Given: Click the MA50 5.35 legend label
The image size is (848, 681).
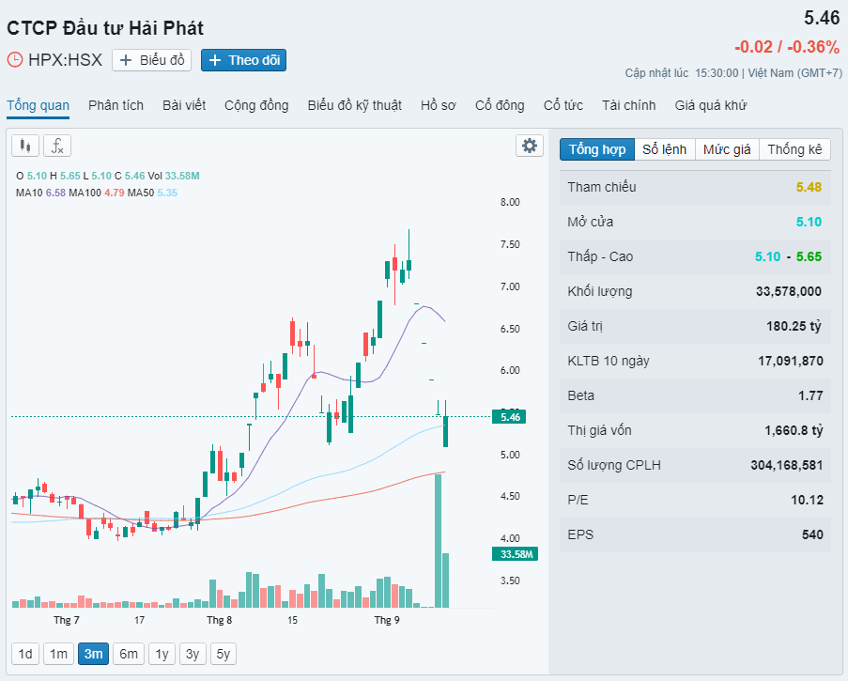Looking at the screenshot, I should (x=152, y=193).
